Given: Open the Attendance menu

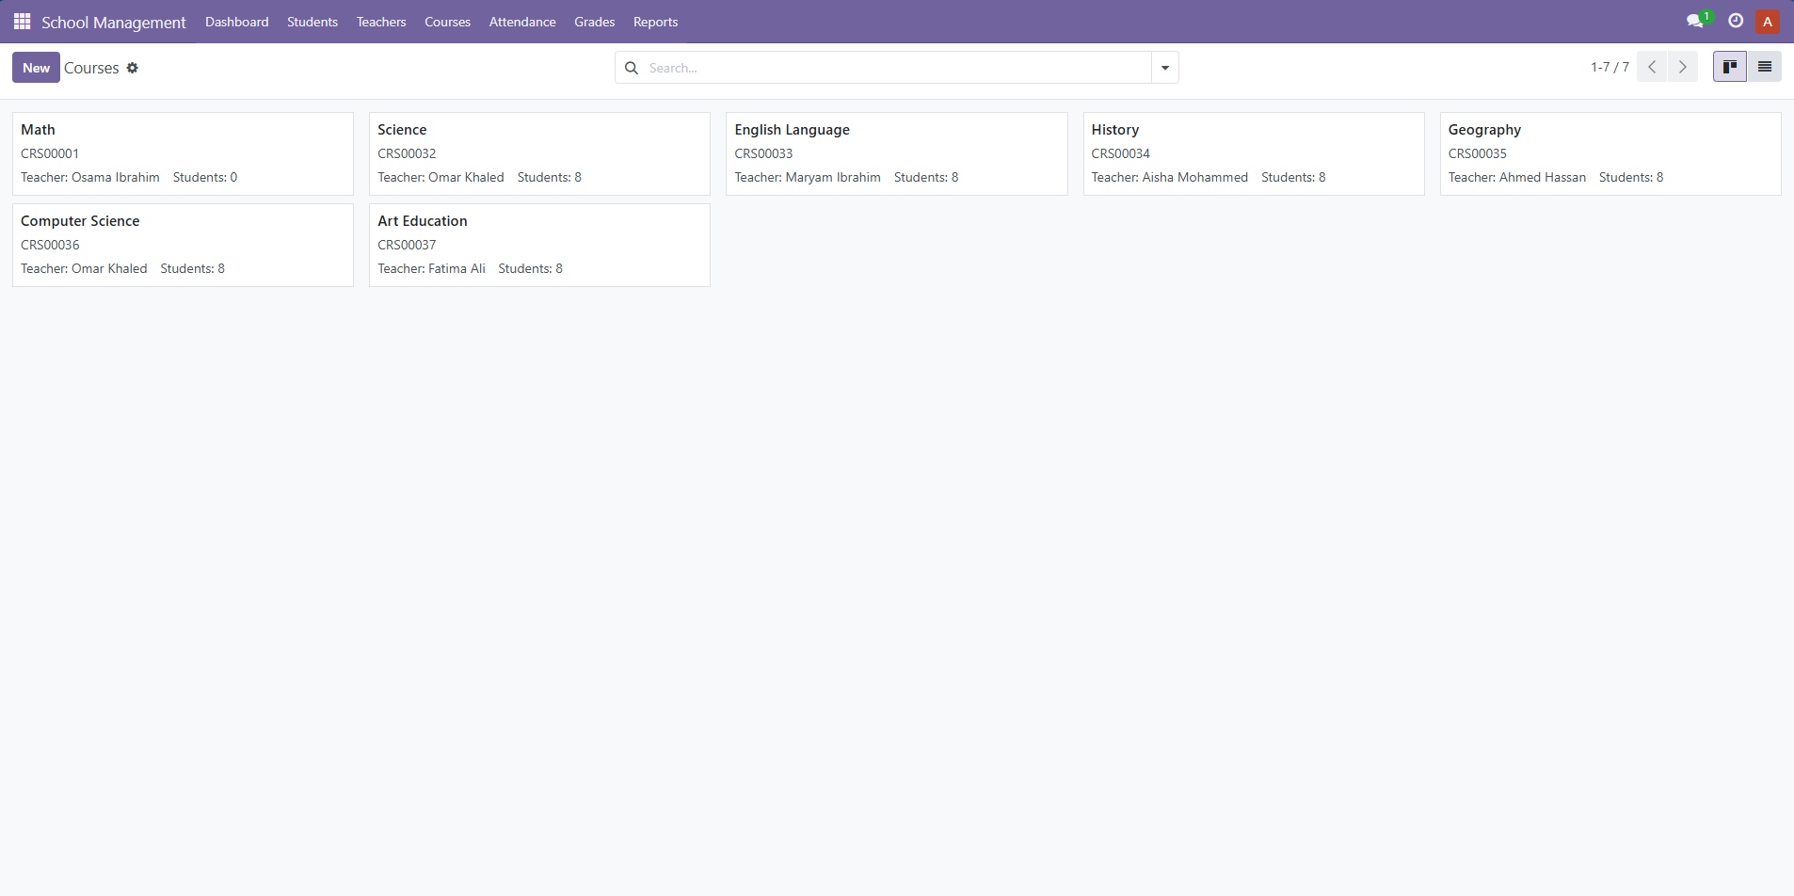Looking at the screenshot, I should [x=522, y=22].
